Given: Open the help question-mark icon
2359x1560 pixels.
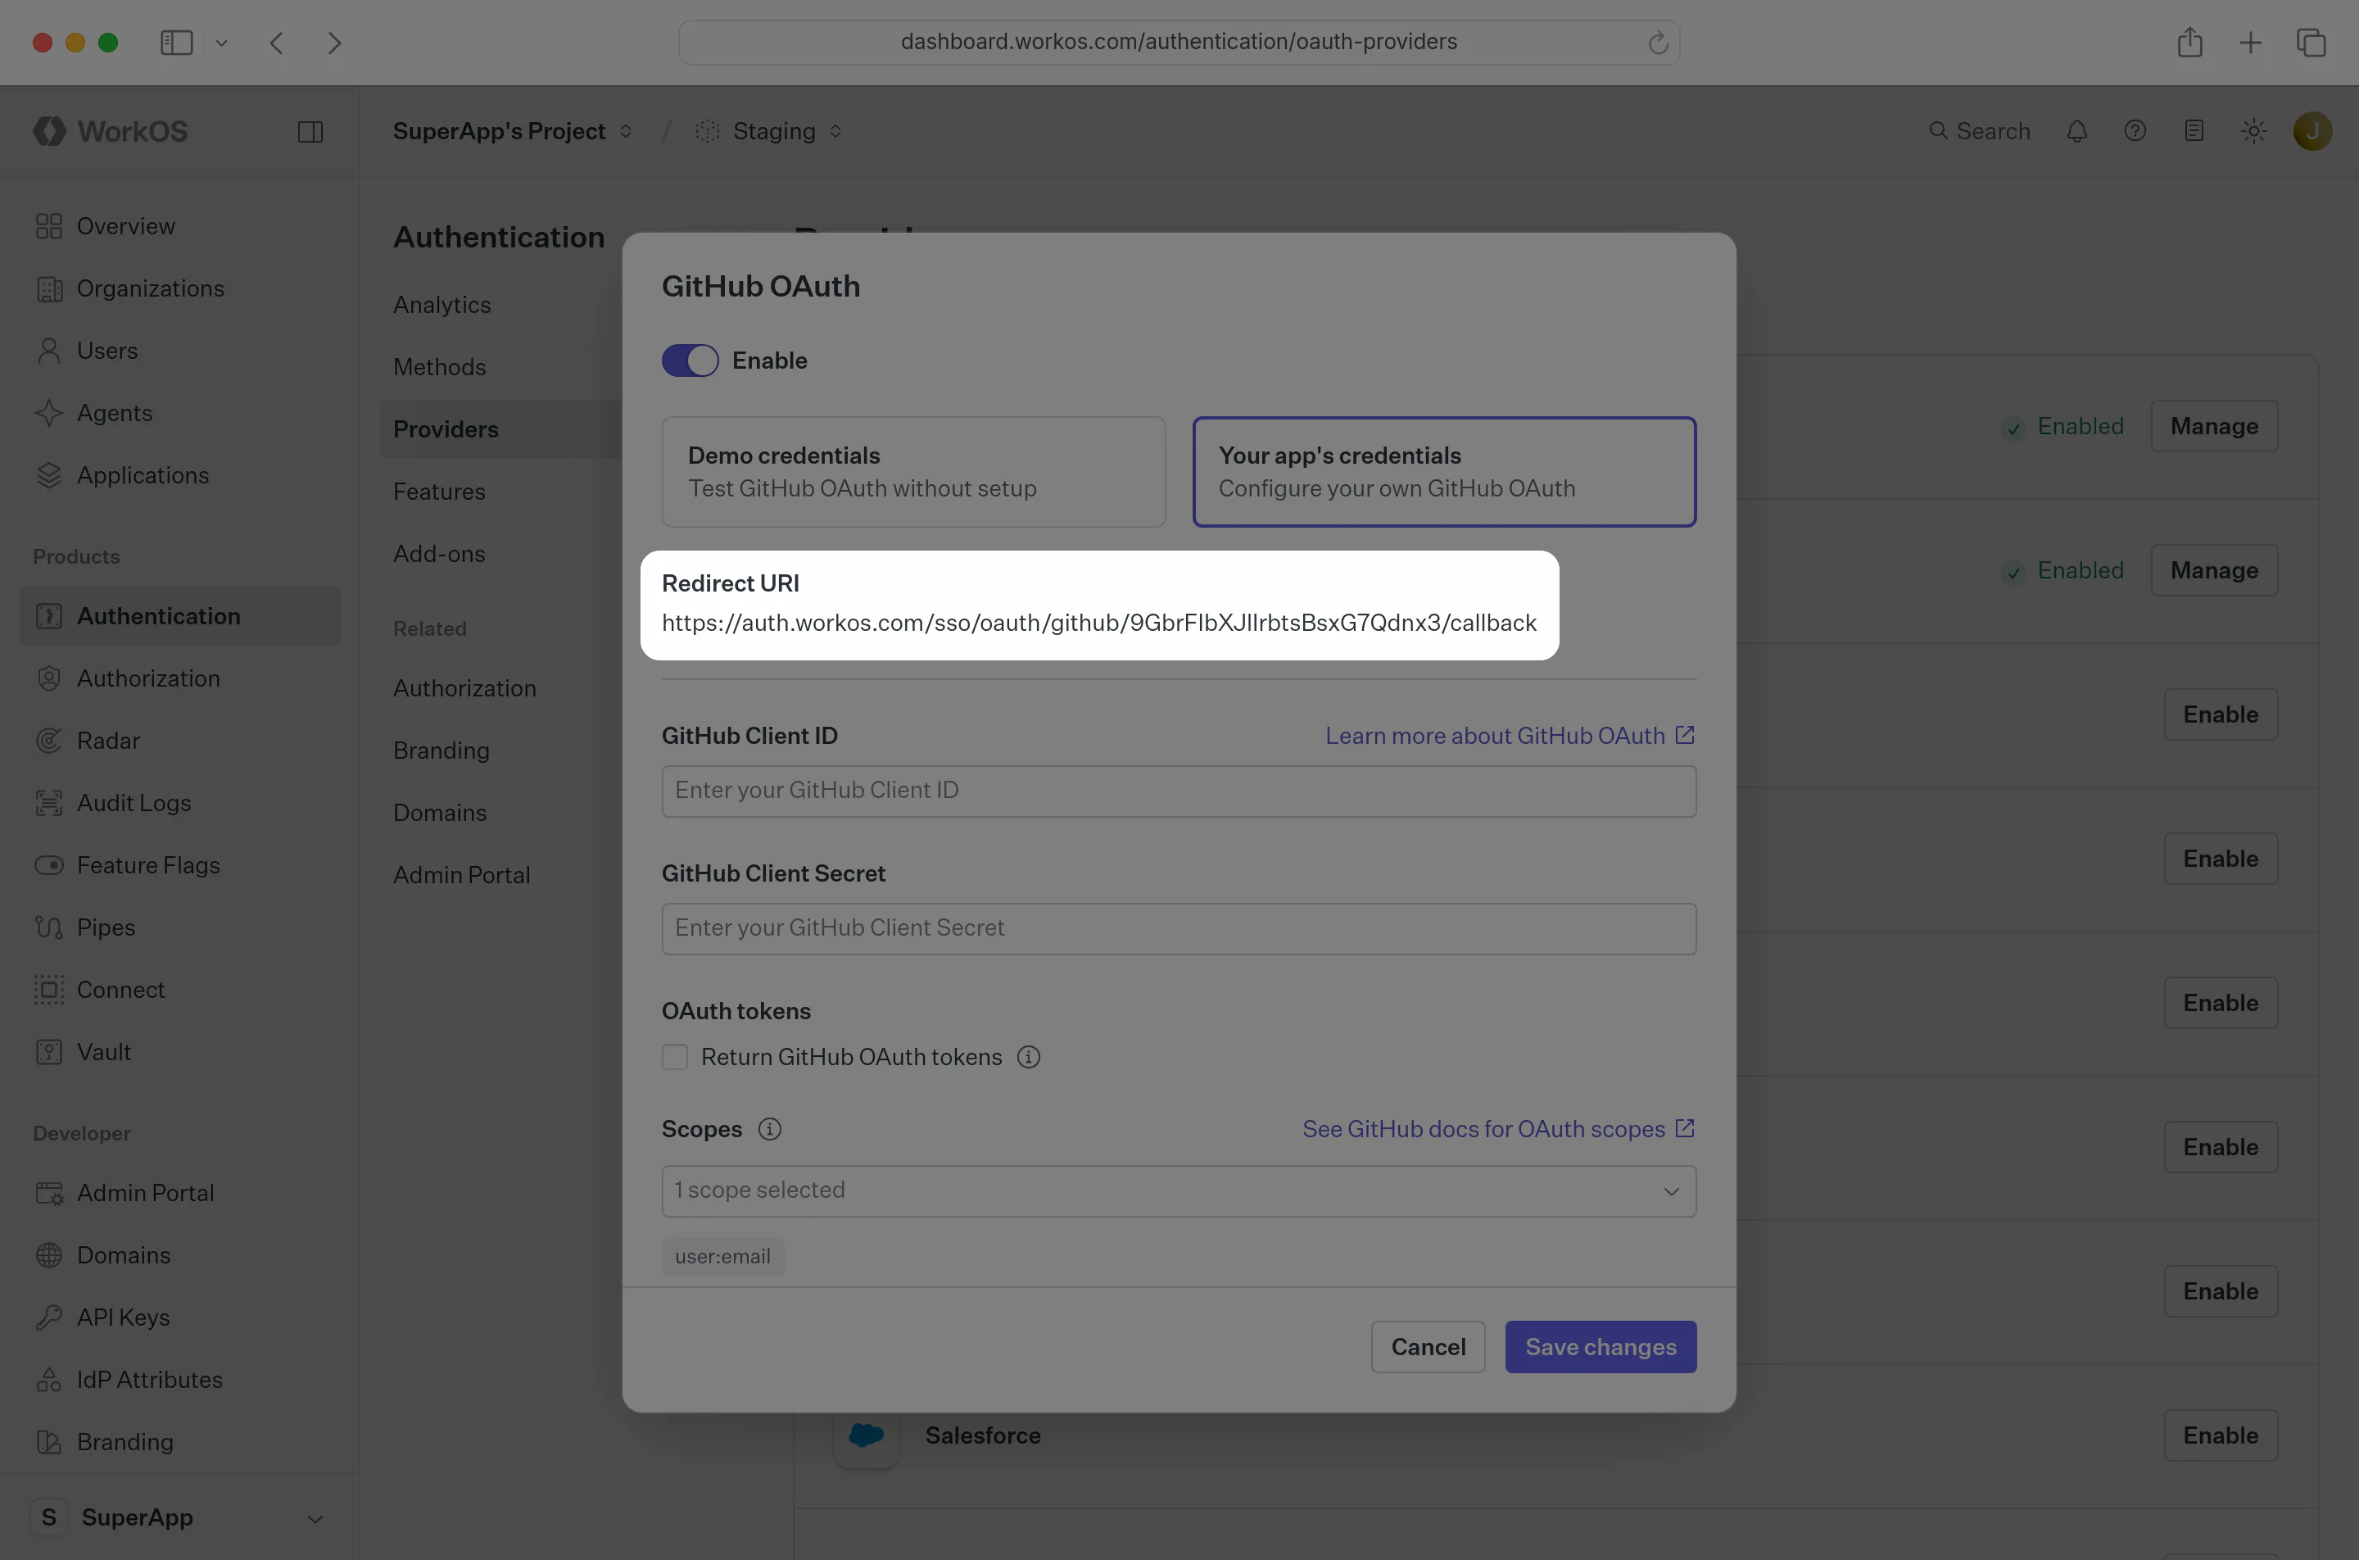Looking at the screenshot, I should click(2135, 131).
